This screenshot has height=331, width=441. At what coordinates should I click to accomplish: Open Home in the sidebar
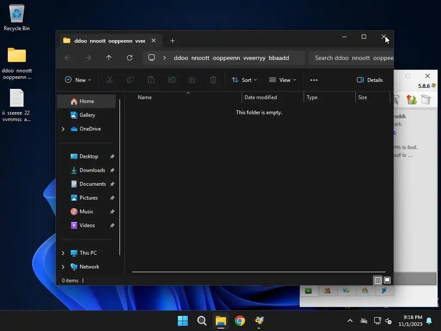pyautogui.click(x=87, y=101)
